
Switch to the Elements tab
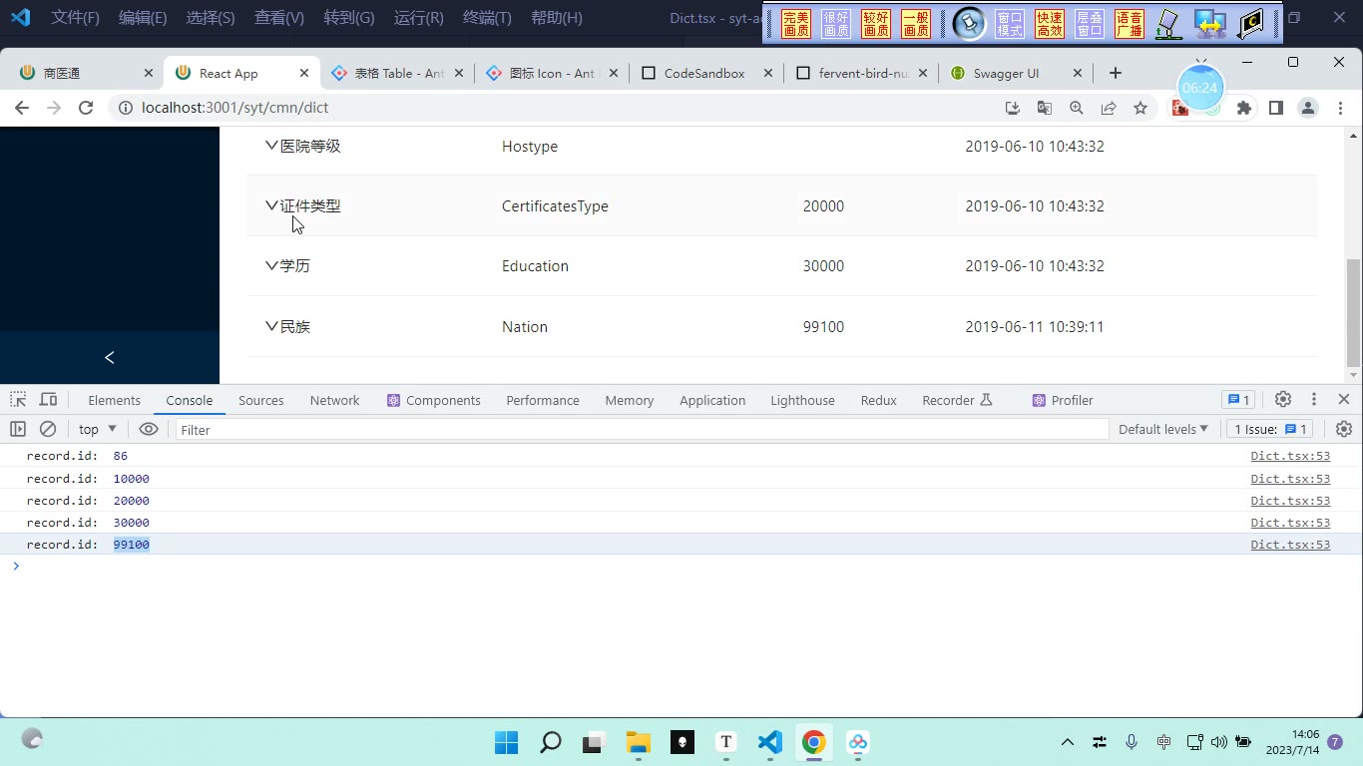[114, 400]
